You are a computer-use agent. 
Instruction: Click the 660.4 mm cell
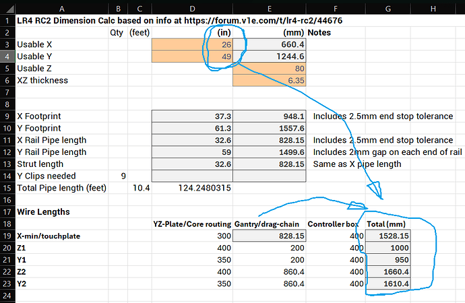click(270, 44)
